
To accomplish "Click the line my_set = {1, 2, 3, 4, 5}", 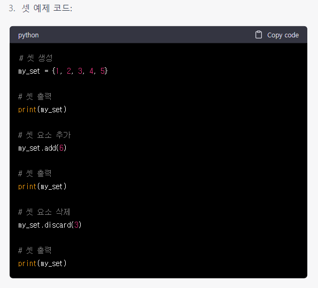I will (x=63, y=71).
